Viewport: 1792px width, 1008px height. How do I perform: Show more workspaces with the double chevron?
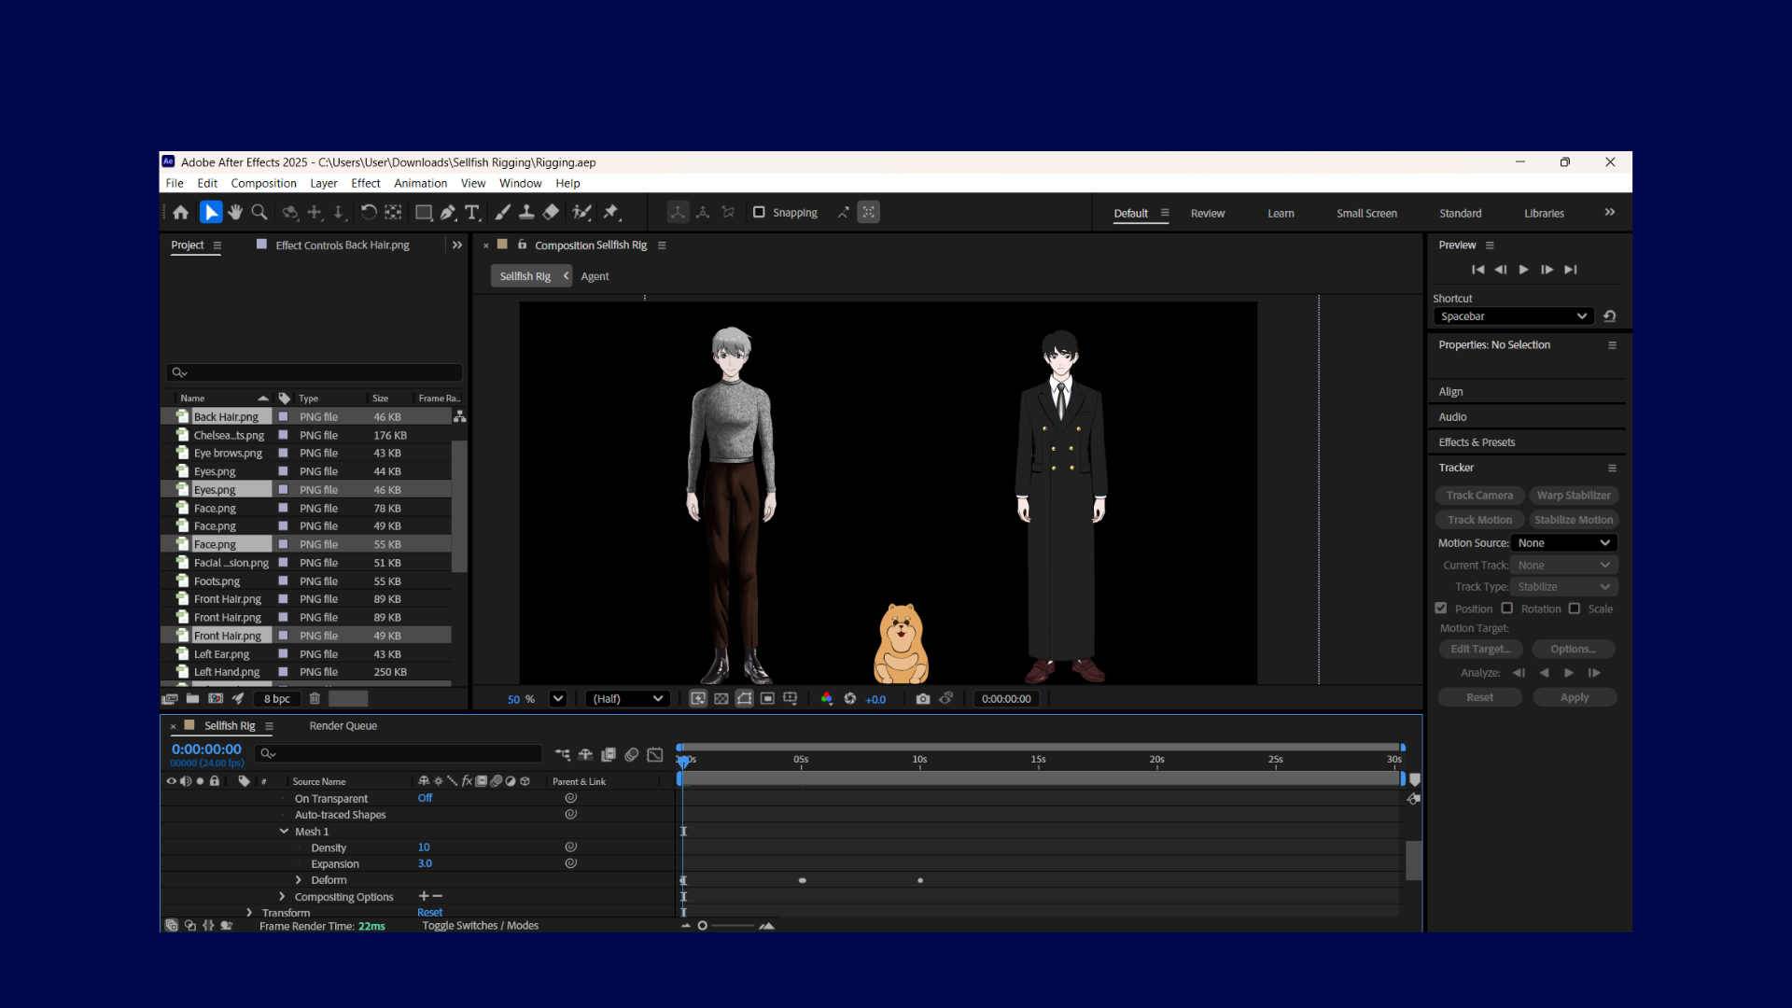point(1610,213)
